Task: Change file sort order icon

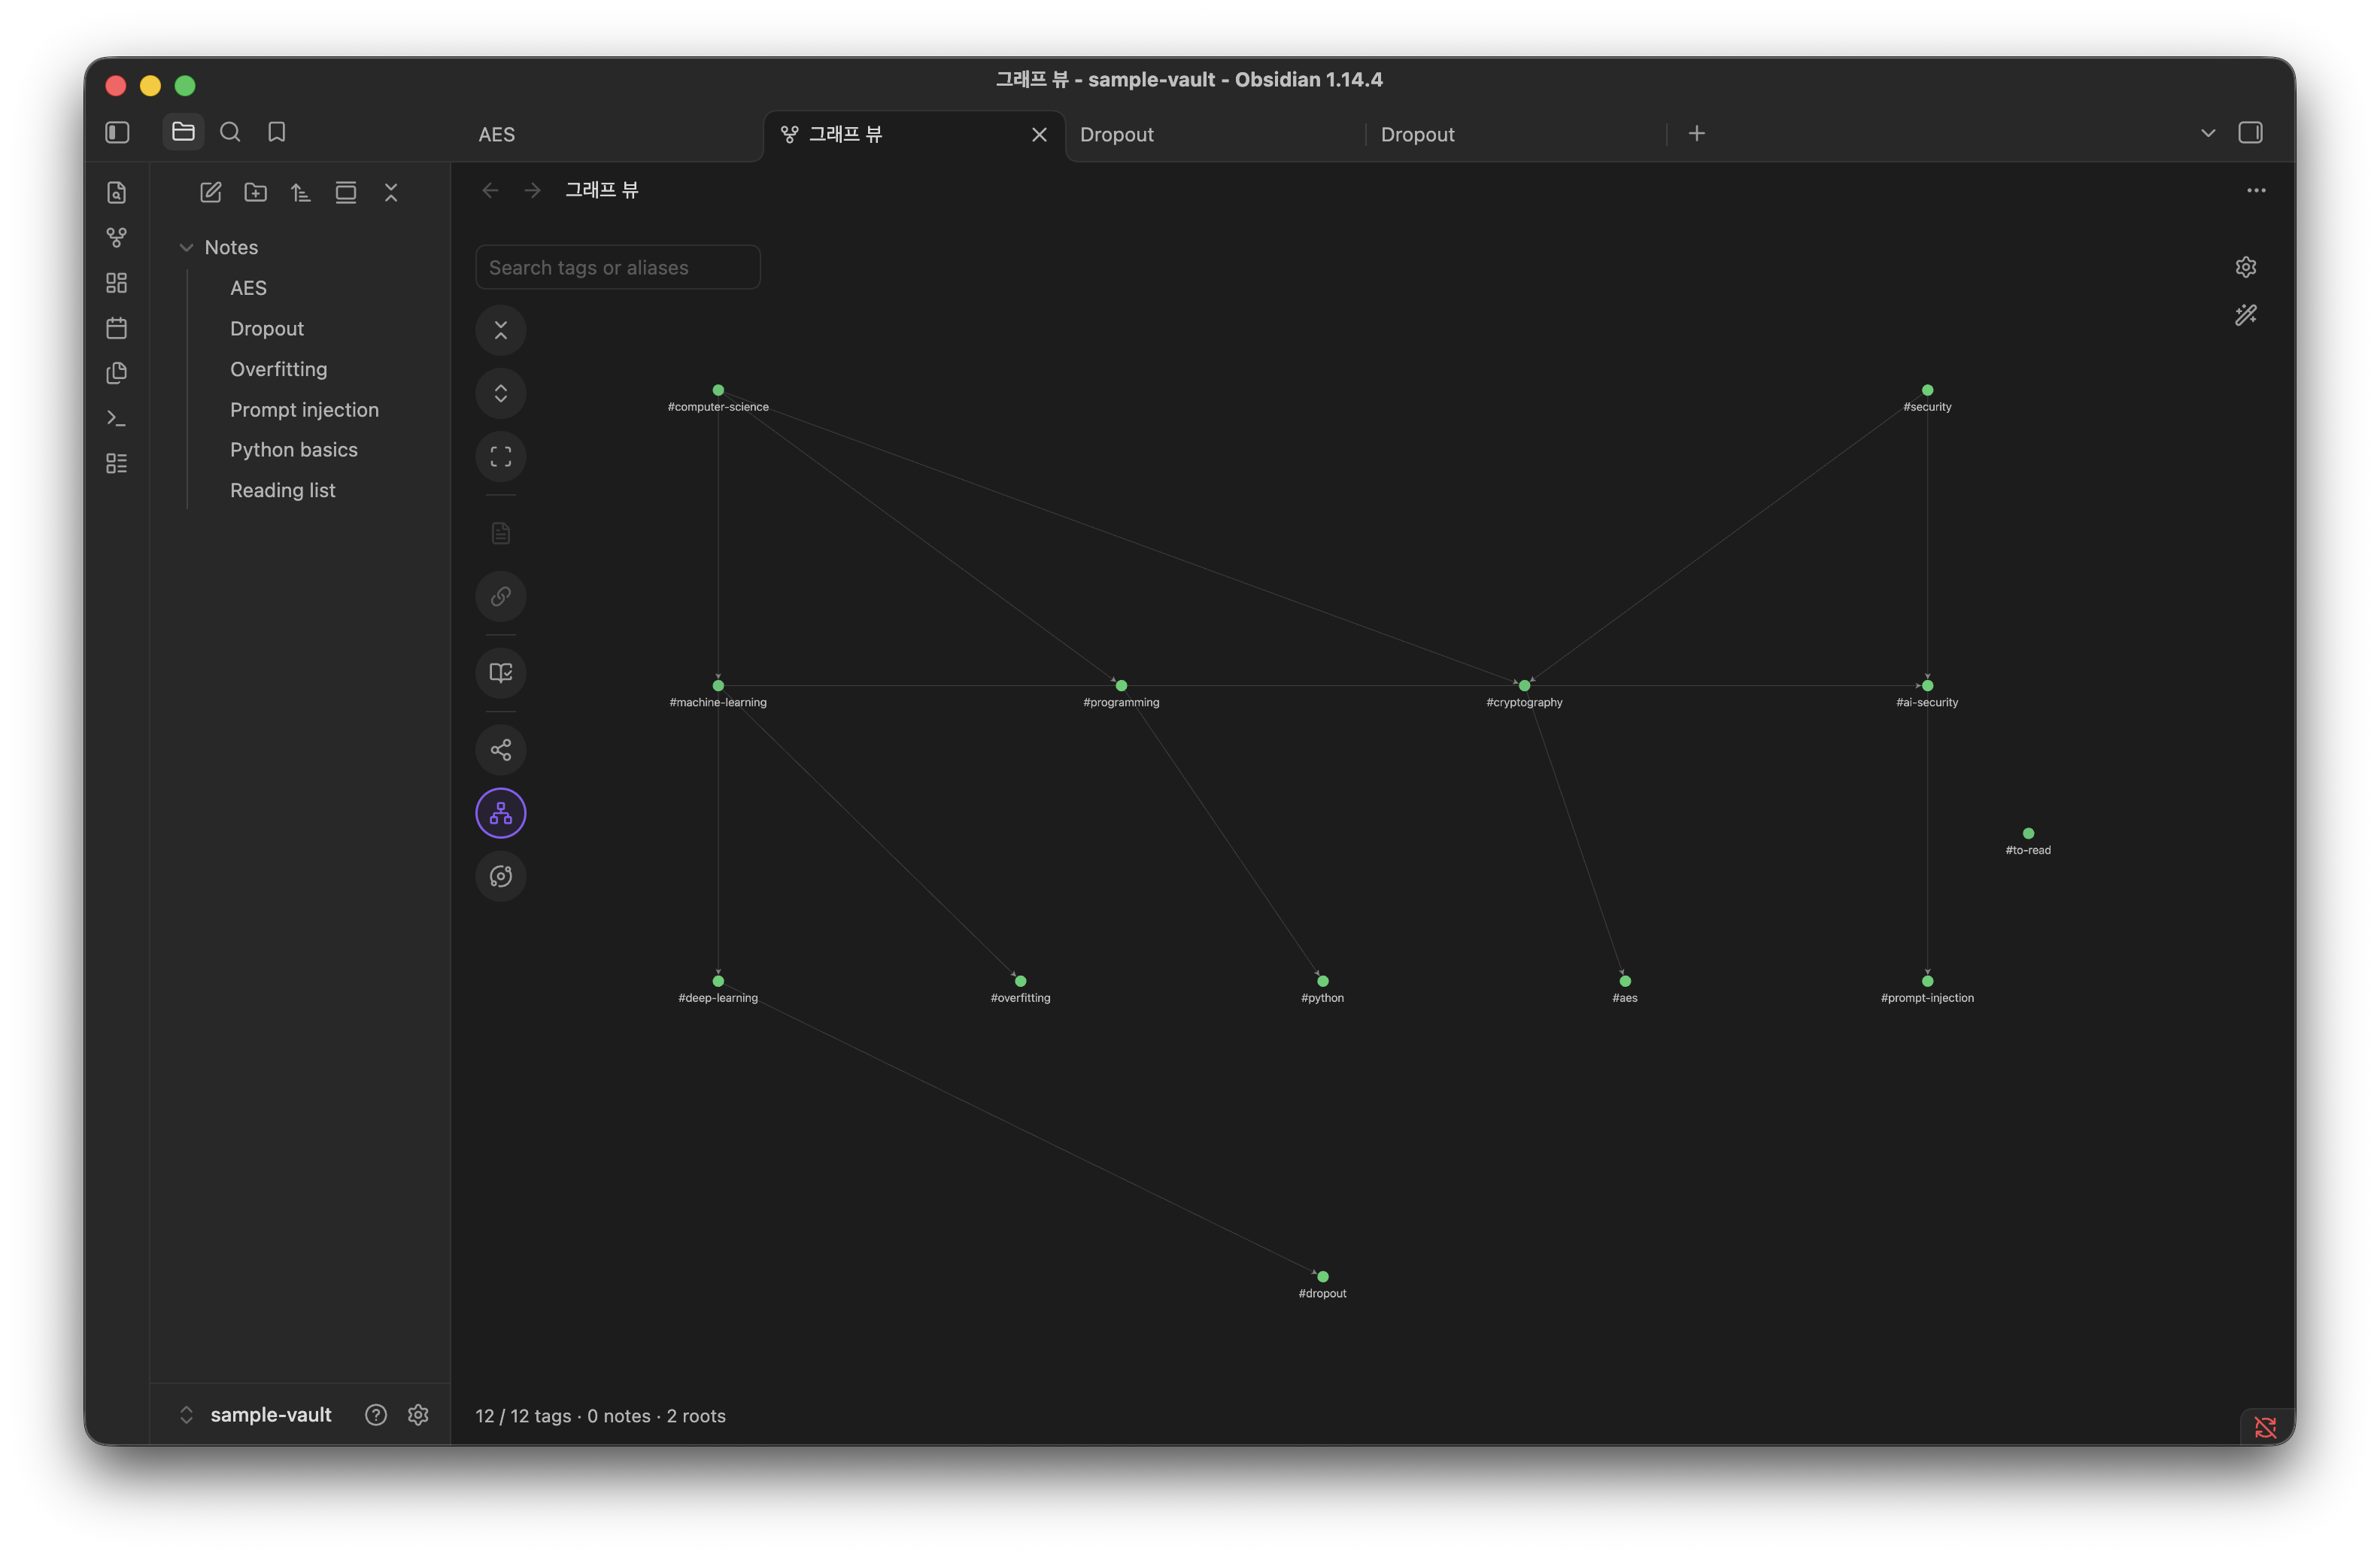Action: [301, 192]
